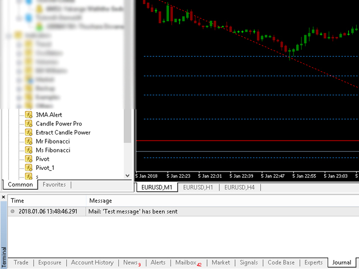Open the Exposure tab in Terminal
The width and height of the screenshot is (359, 269).
click(50, 262)
